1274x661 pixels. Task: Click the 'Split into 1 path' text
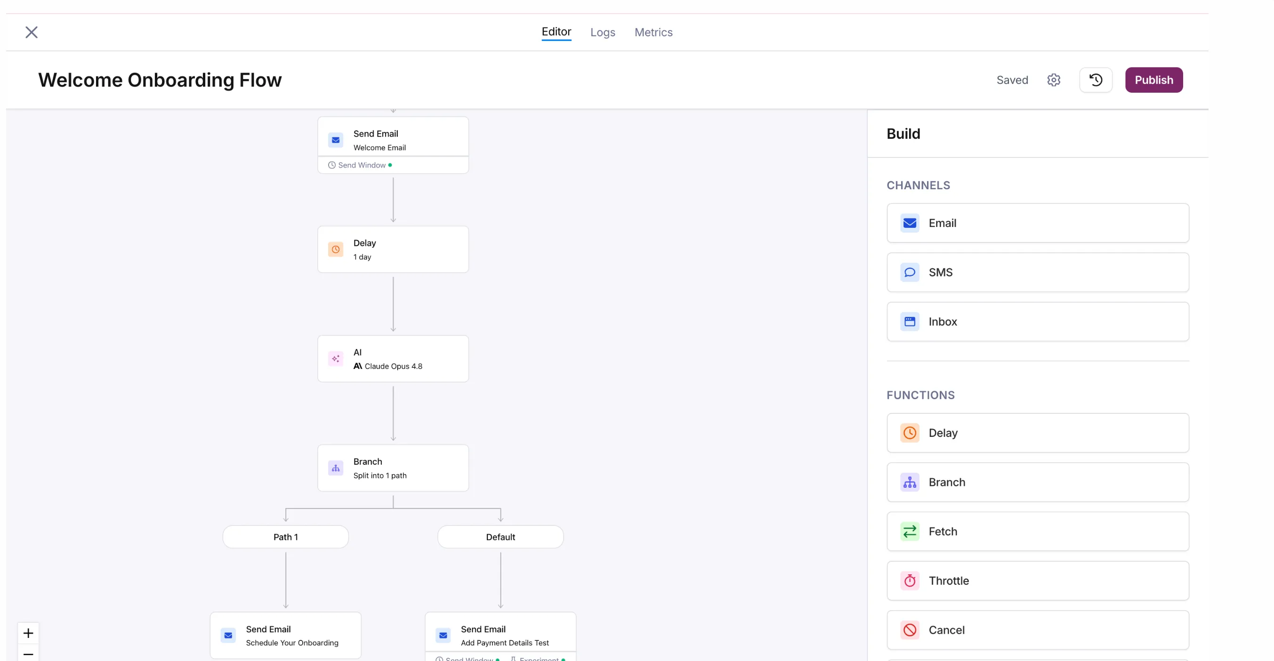380,476
